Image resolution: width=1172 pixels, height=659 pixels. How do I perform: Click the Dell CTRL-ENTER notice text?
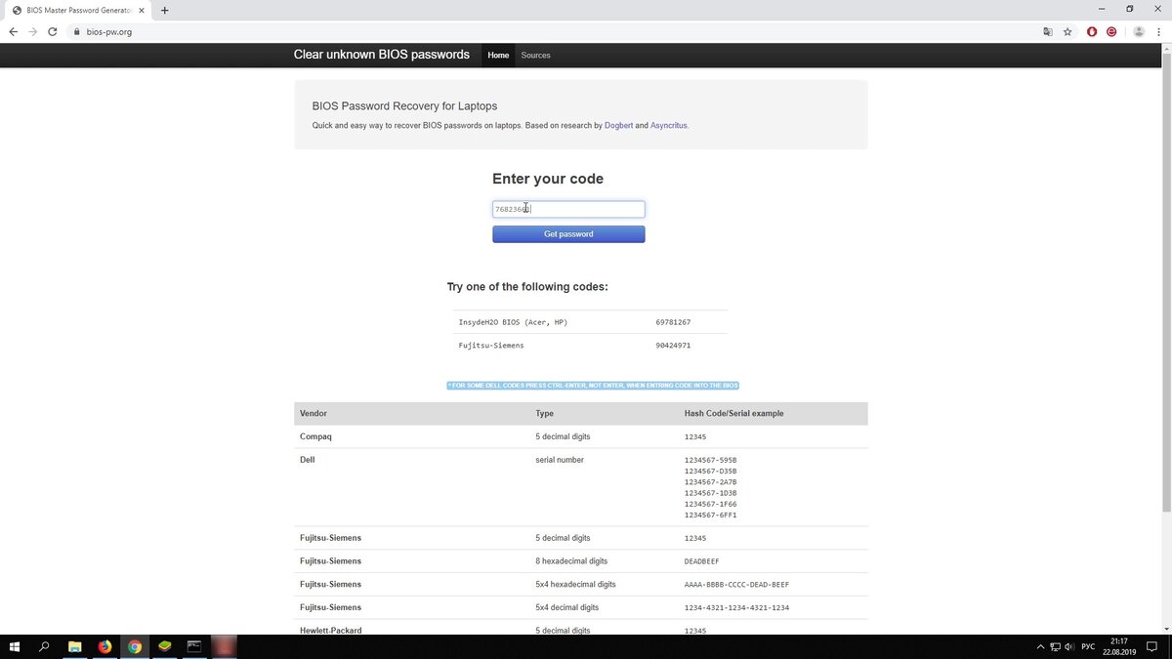(x=593, y=386)
